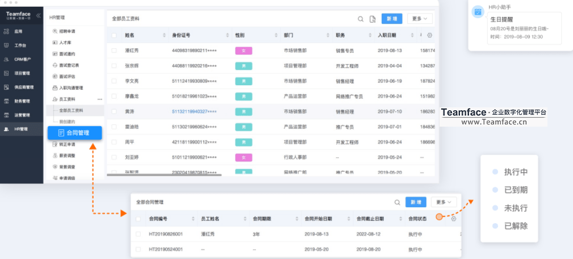Tick the checkbox for contract HT20190524001

click(x=138, y=249)
